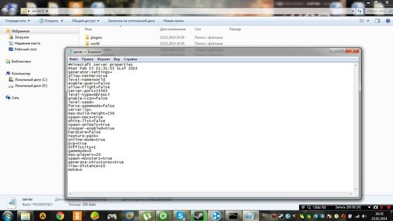The image size is (393, 221).
Task: Click Notepad vertical scrollbar up arrow
Action: [x=356, y=65]
